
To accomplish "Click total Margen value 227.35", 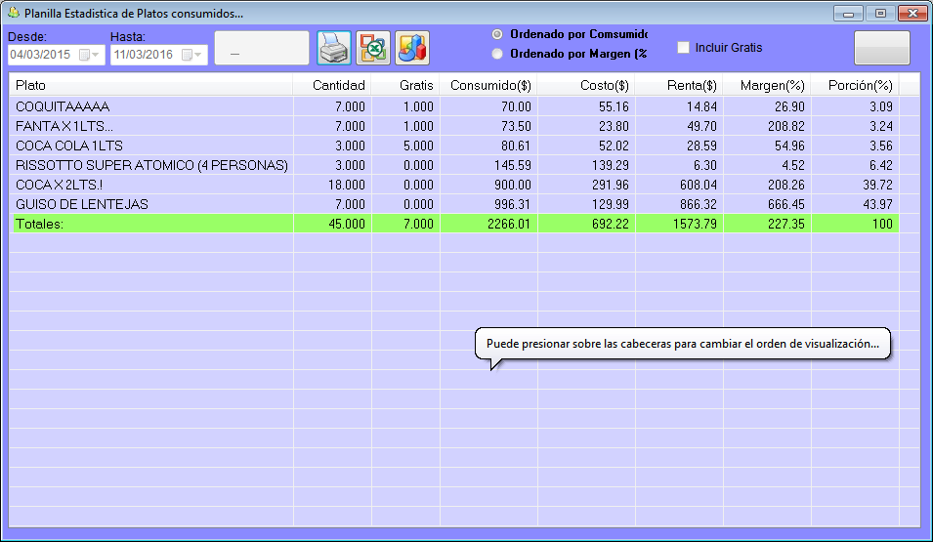I will tap(786, 225).
